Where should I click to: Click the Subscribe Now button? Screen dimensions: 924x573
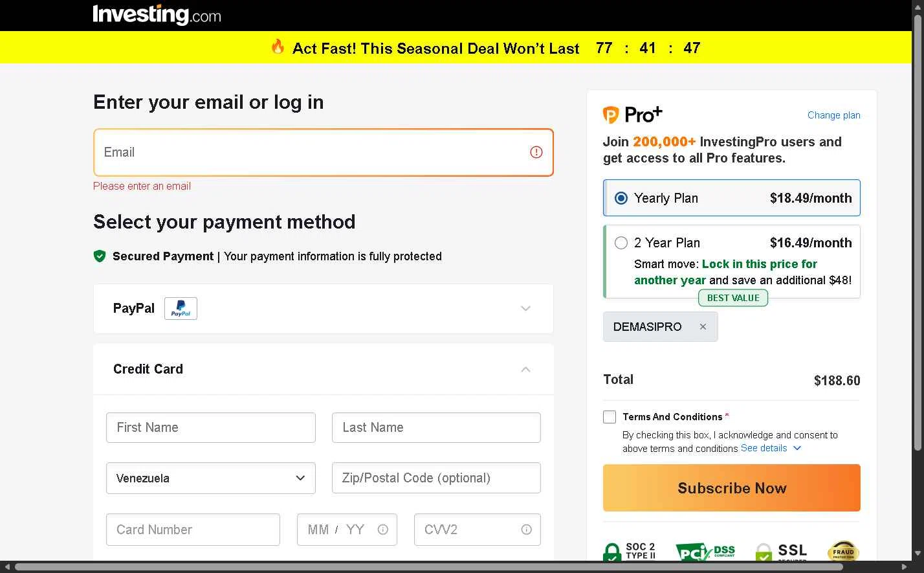[x=732, y=488]
